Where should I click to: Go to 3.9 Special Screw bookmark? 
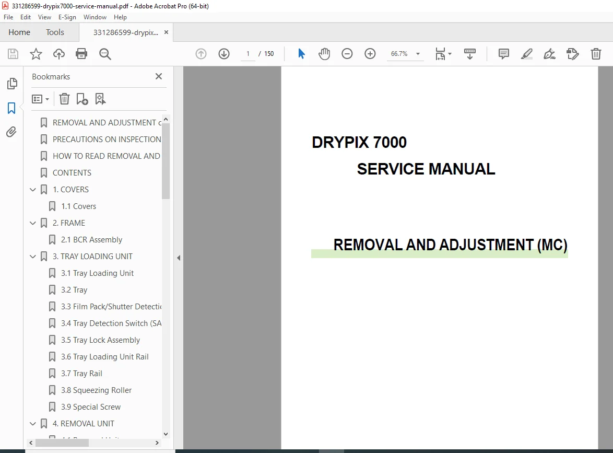[91, 407]
